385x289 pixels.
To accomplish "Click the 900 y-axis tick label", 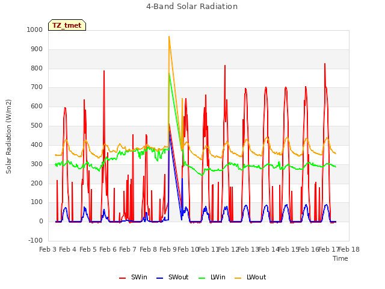I will pos(36,49).
